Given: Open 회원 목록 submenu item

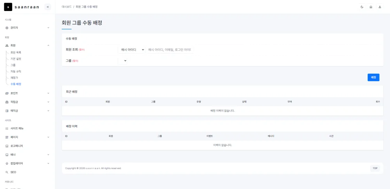Looking at the screenshot, I should point(16,53).
